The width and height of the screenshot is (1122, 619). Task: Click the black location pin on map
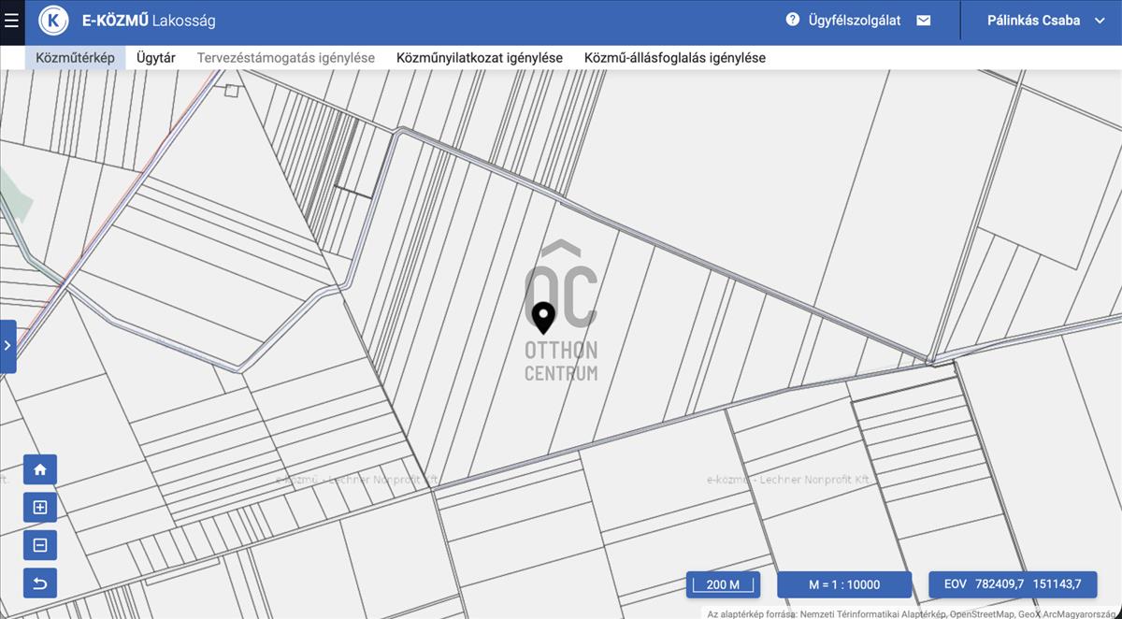[x=542, y=317]
